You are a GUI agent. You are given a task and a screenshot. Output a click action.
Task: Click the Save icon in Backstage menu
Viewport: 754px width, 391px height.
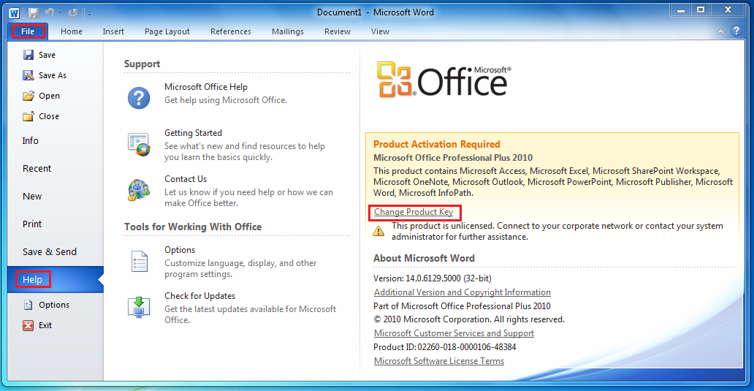28,55
